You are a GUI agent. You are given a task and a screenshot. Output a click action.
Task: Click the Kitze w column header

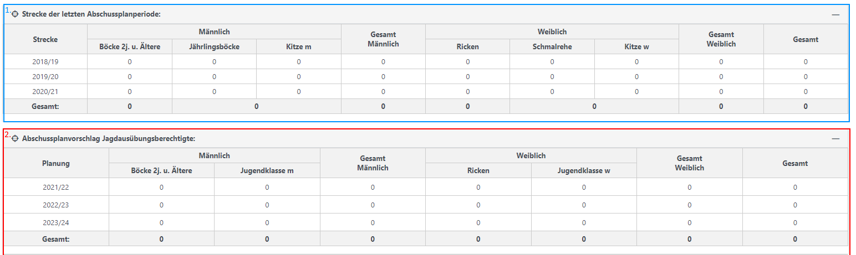pos(636,46)
